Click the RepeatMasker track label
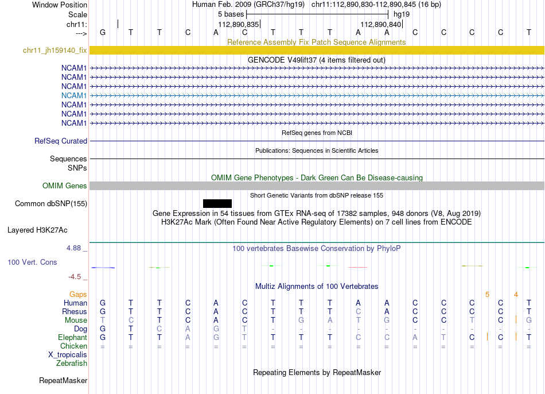Viewport: 545px width, 394px height. (63, 380)
